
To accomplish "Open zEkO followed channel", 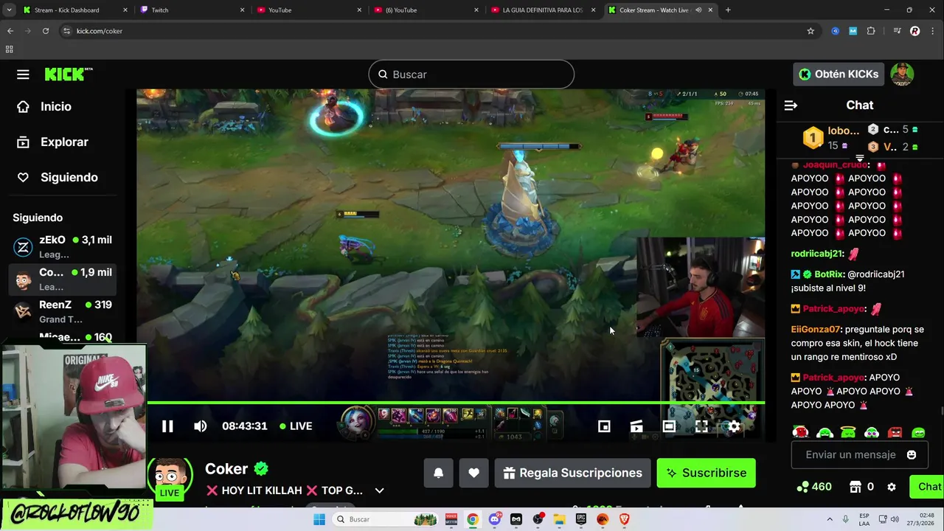I will tap(63, 246).
